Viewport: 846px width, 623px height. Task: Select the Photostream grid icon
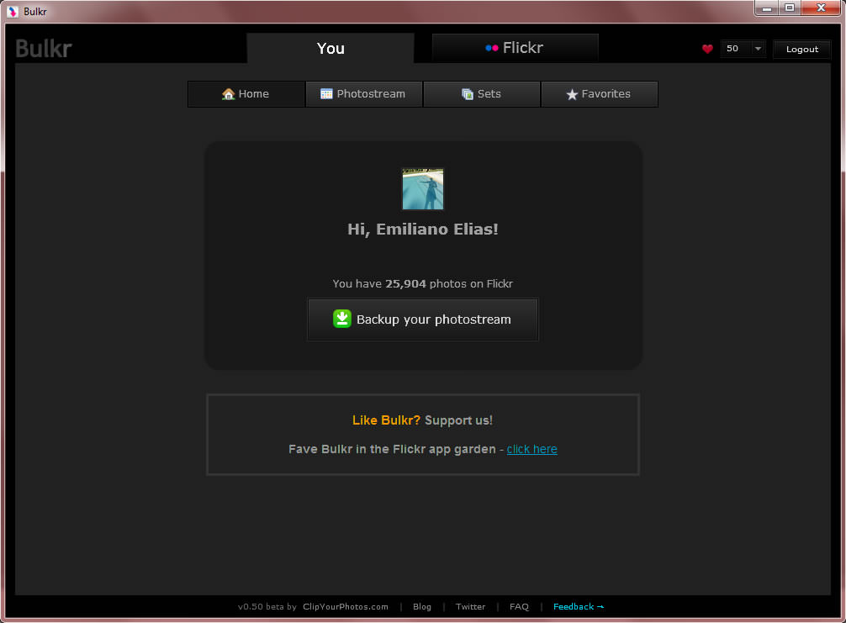[x=326, y=93]
